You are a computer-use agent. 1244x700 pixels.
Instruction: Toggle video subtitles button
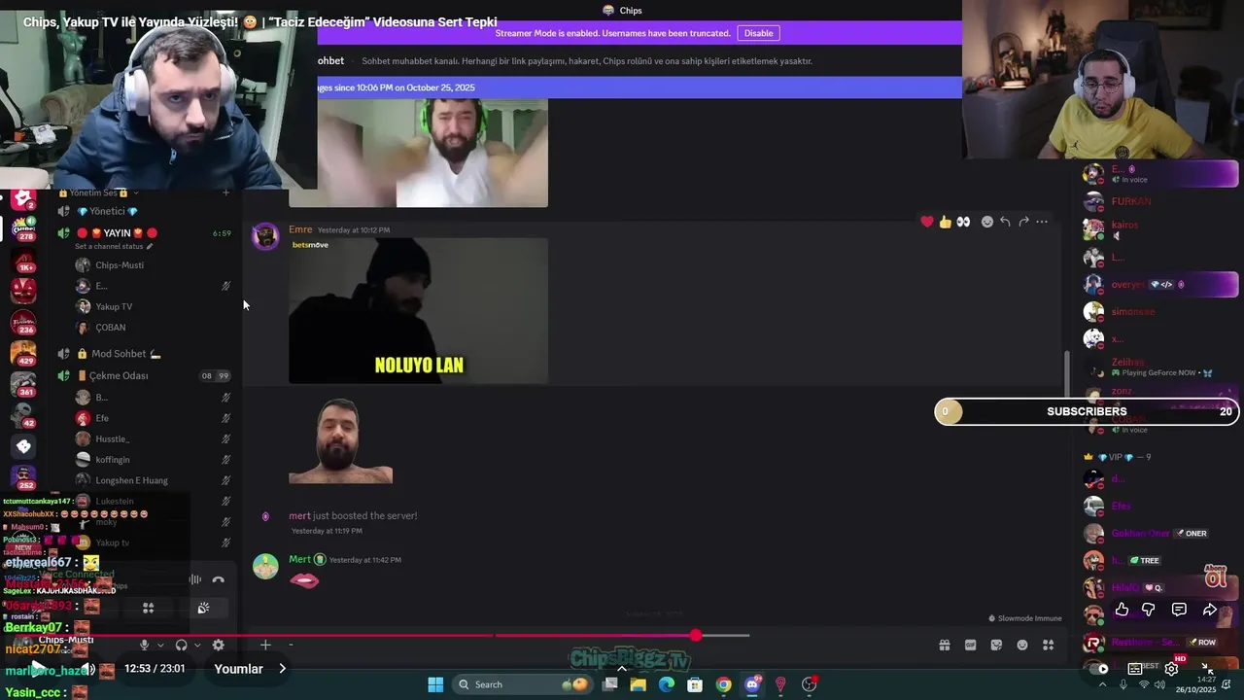1135,669
